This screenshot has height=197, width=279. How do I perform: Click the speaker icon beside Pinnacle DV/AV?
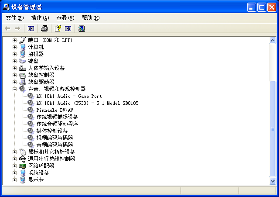click(x=31, y=110)
